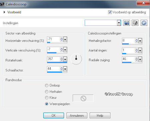Click the Aantal ringen value field
The image size is (150, 121).
coord(128,50)
